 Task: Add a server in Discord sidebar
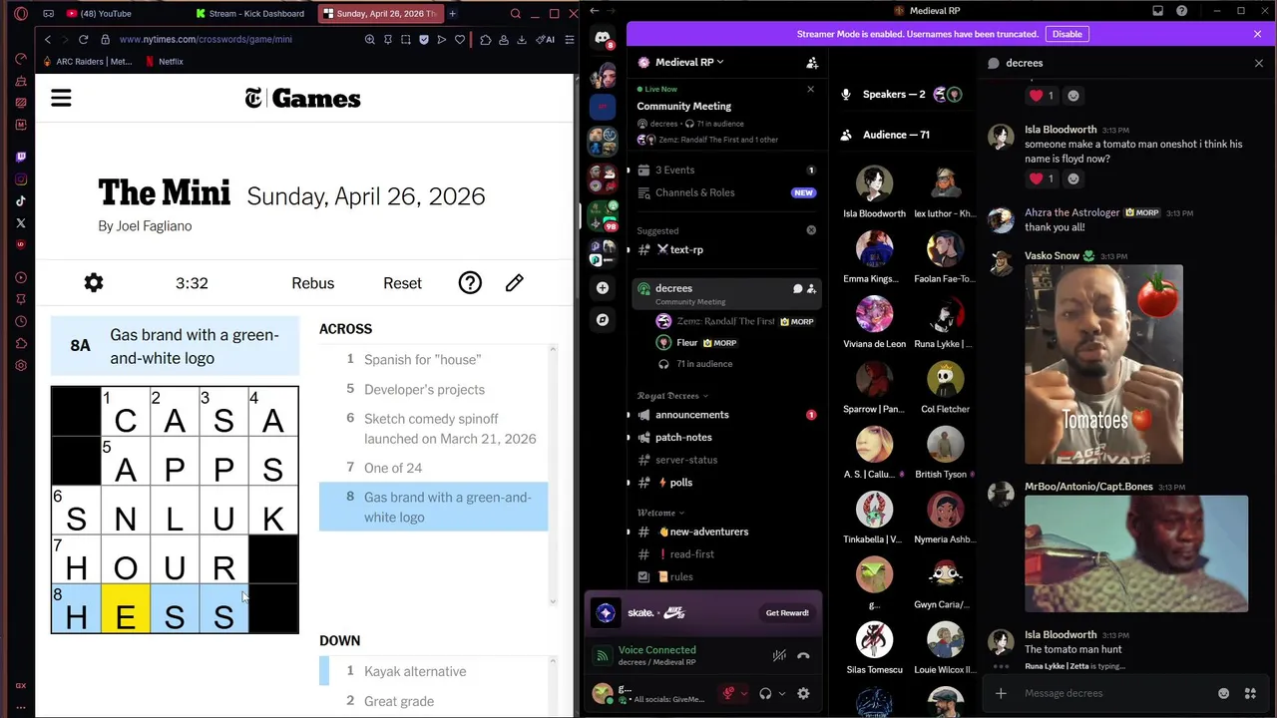[x=603, y=288]
